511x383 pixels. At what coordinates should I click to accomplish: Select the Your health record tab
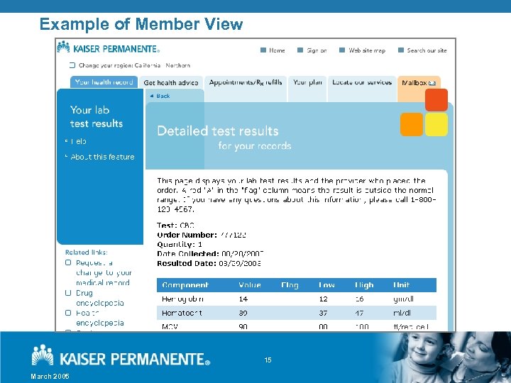pyautogui.click(x=104, y=82)
